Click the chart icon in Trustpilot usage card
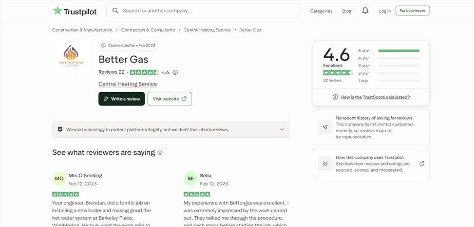This screenshot has width=474, height=227. (x=325, y=163)
